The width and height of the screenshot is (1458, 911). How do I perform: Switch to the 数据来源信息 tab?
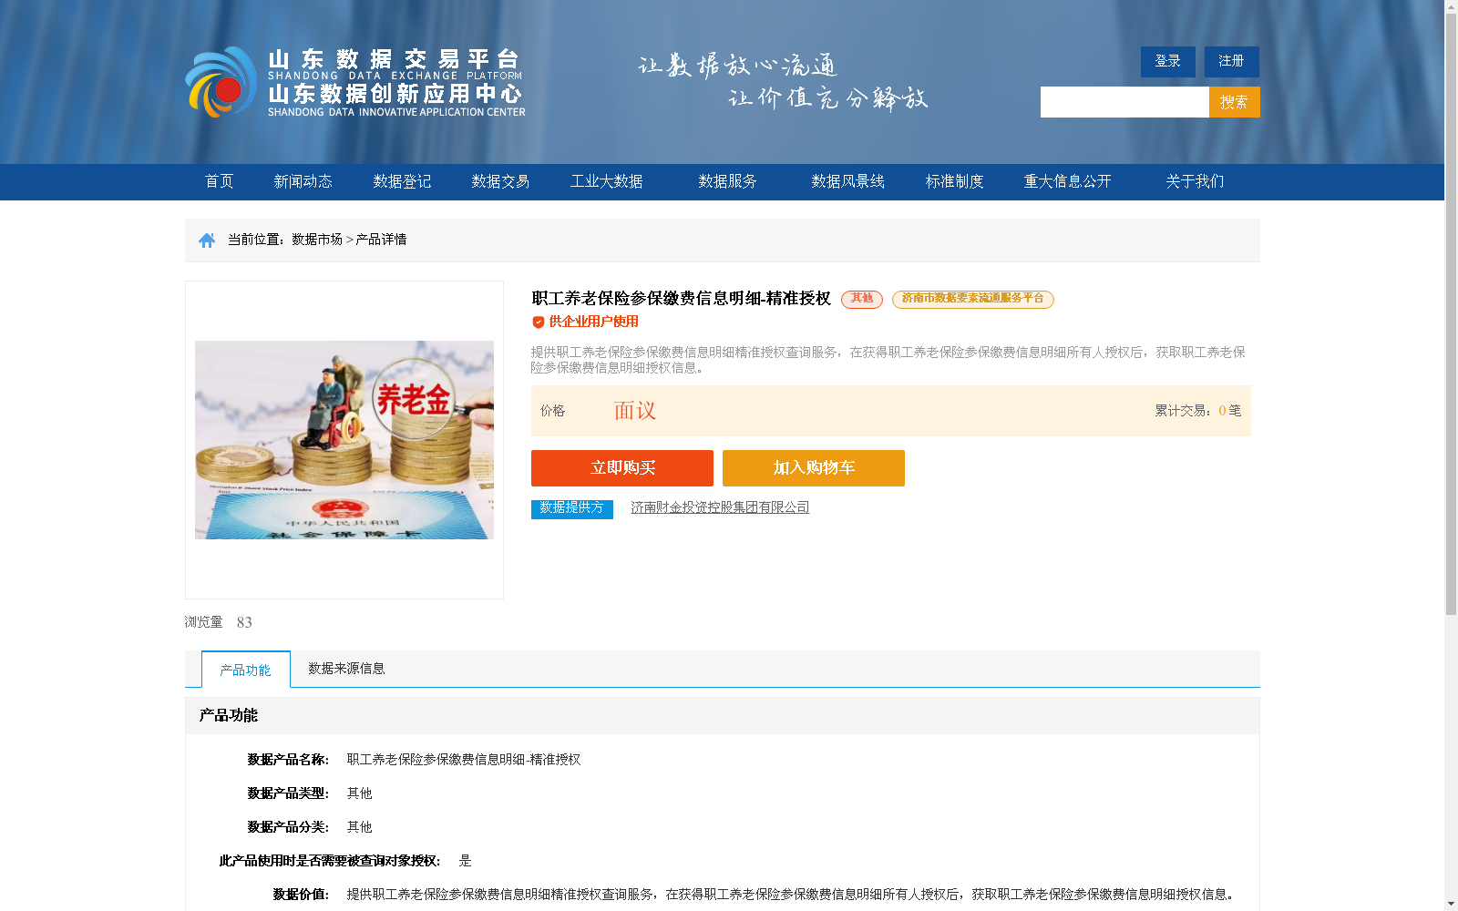pos(346,669)
